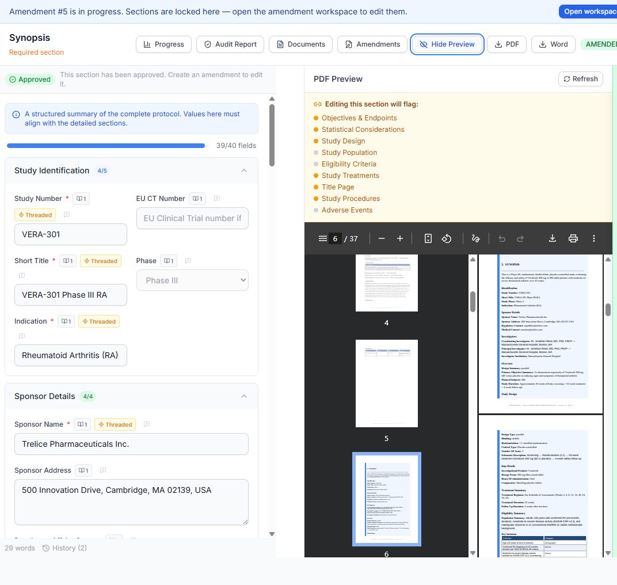Export the protocol as PDF
This screenshot has width=617, height=585.
tap(507, 44)
